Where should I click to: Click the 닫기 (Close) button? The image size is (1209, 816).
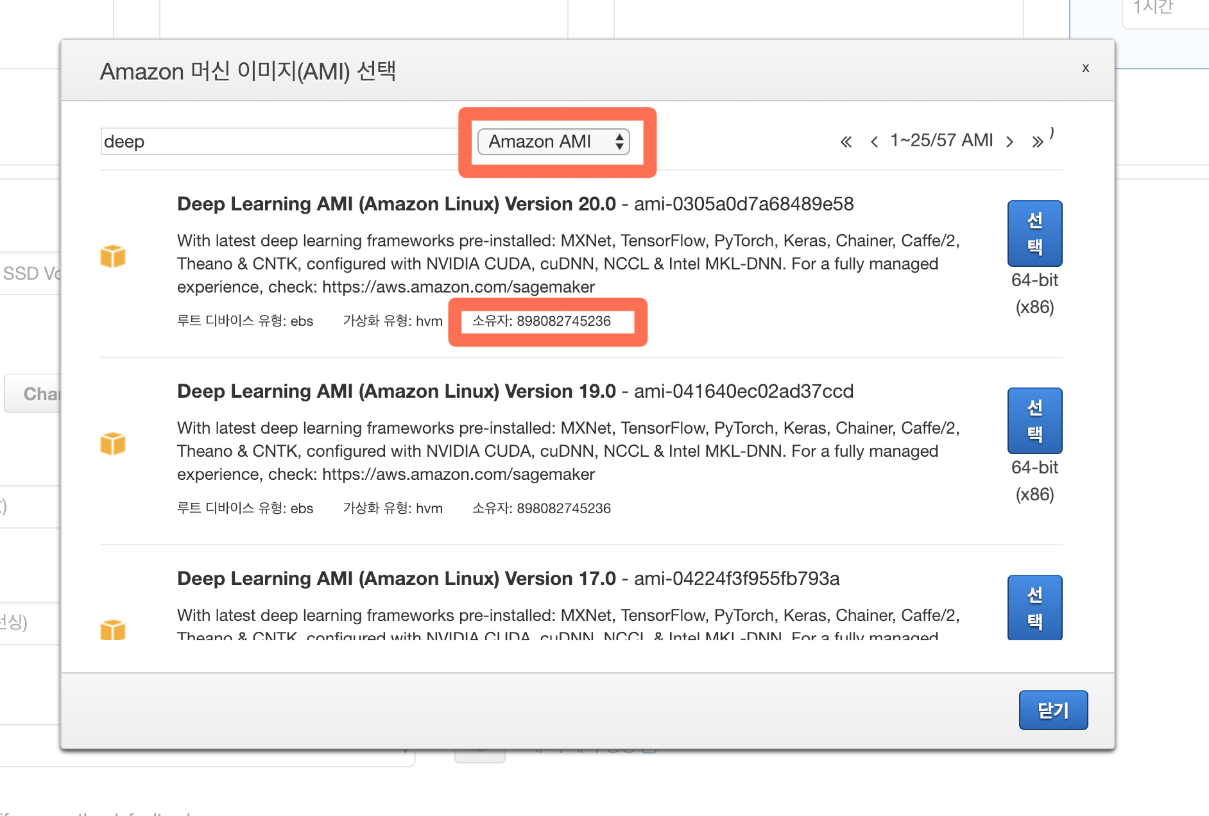[1054, 710]
